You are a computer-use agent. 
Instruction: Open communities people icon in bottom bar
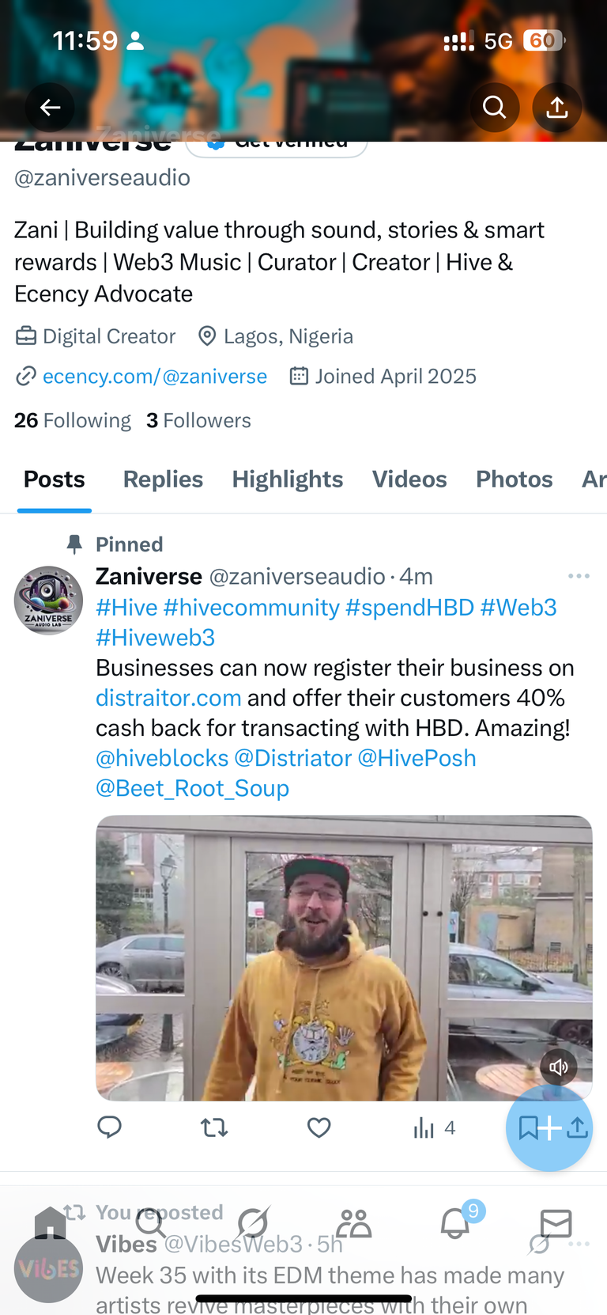tap(353, 1223)
